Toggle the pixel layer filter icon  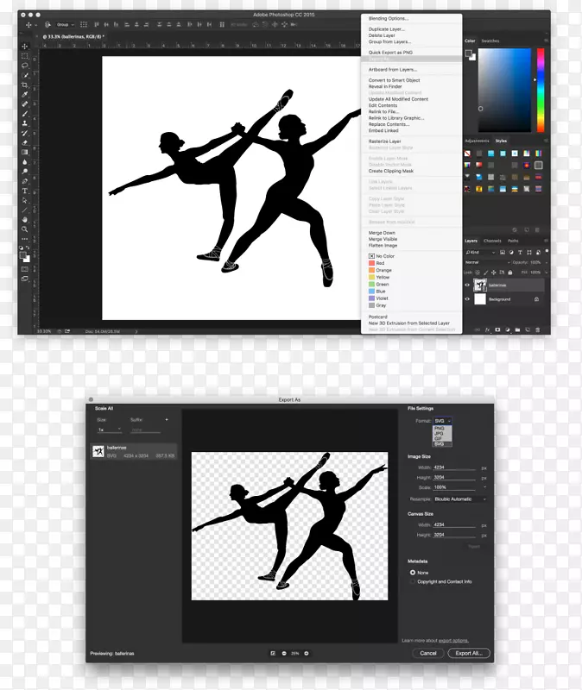[x=503, y=253]
